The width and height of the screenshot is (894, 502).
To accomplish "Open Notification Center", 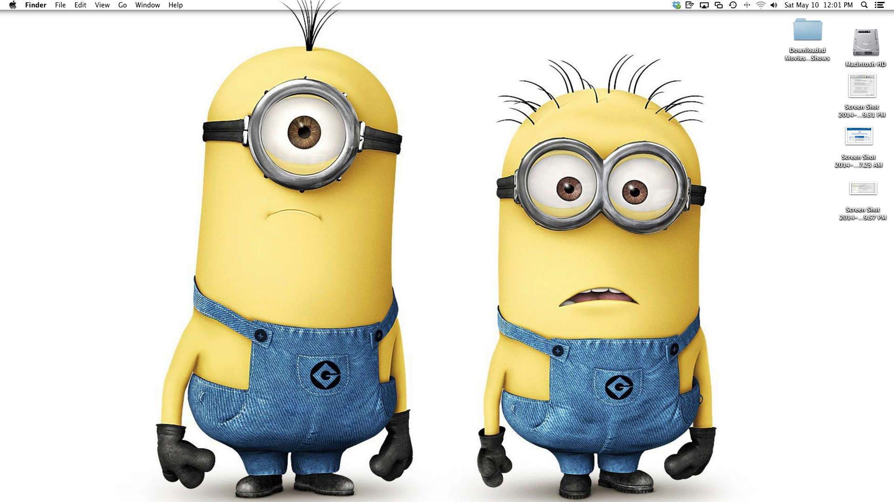I will 880,5.
